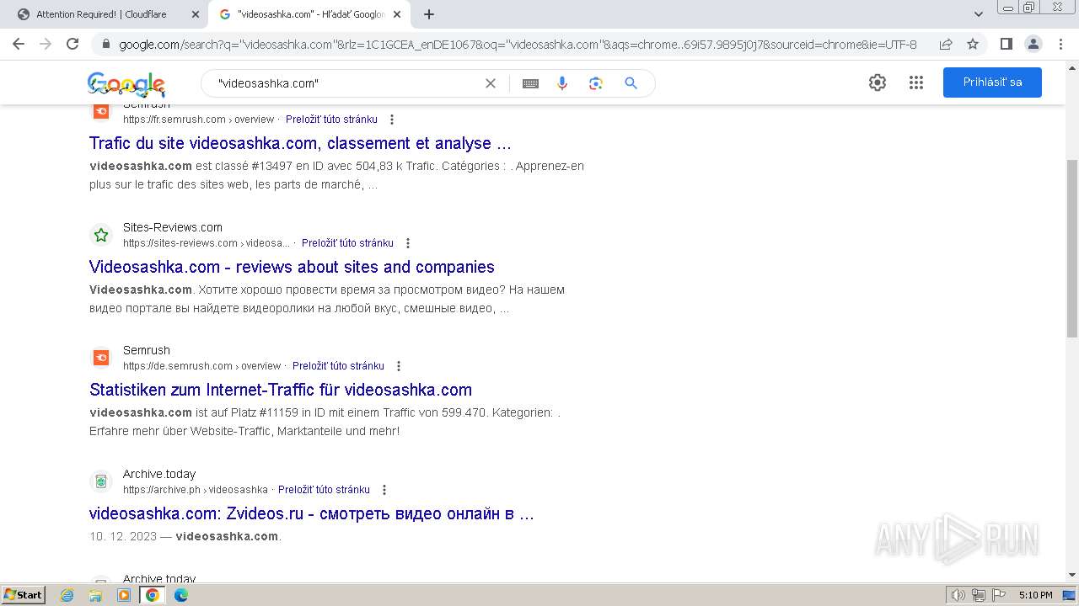This screenshot has height=606, width=1079.
Task: Open Trafic du site videosashka.com result
Action: pyautogui.click(x=300, y=143)
